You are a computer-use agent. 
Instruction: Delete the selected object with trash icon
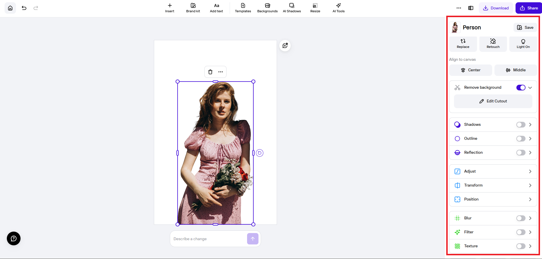tap(210, 72)
